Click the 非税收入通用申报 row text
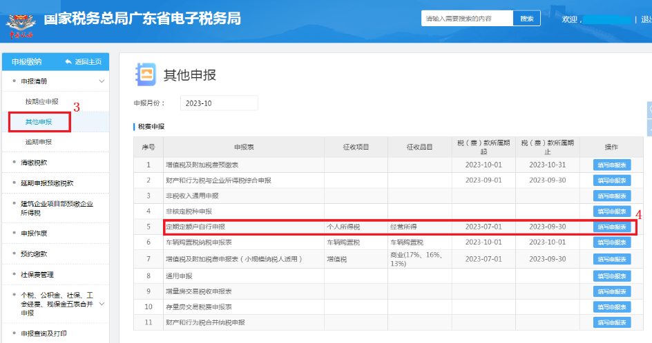652x343 pixels. pos(192,196)
